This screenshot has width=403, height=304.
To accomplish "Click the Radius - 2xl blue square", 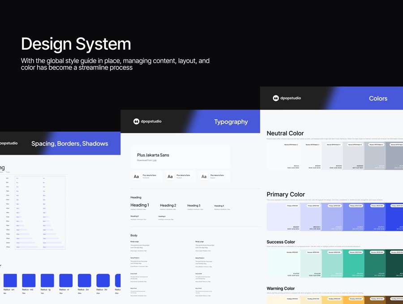I will tap(84, 281).
